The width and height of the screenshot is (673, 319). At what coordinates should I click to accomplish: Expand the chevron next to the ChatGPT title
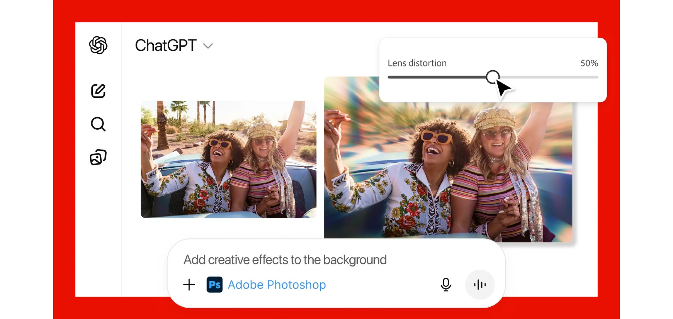coord(208,46)
